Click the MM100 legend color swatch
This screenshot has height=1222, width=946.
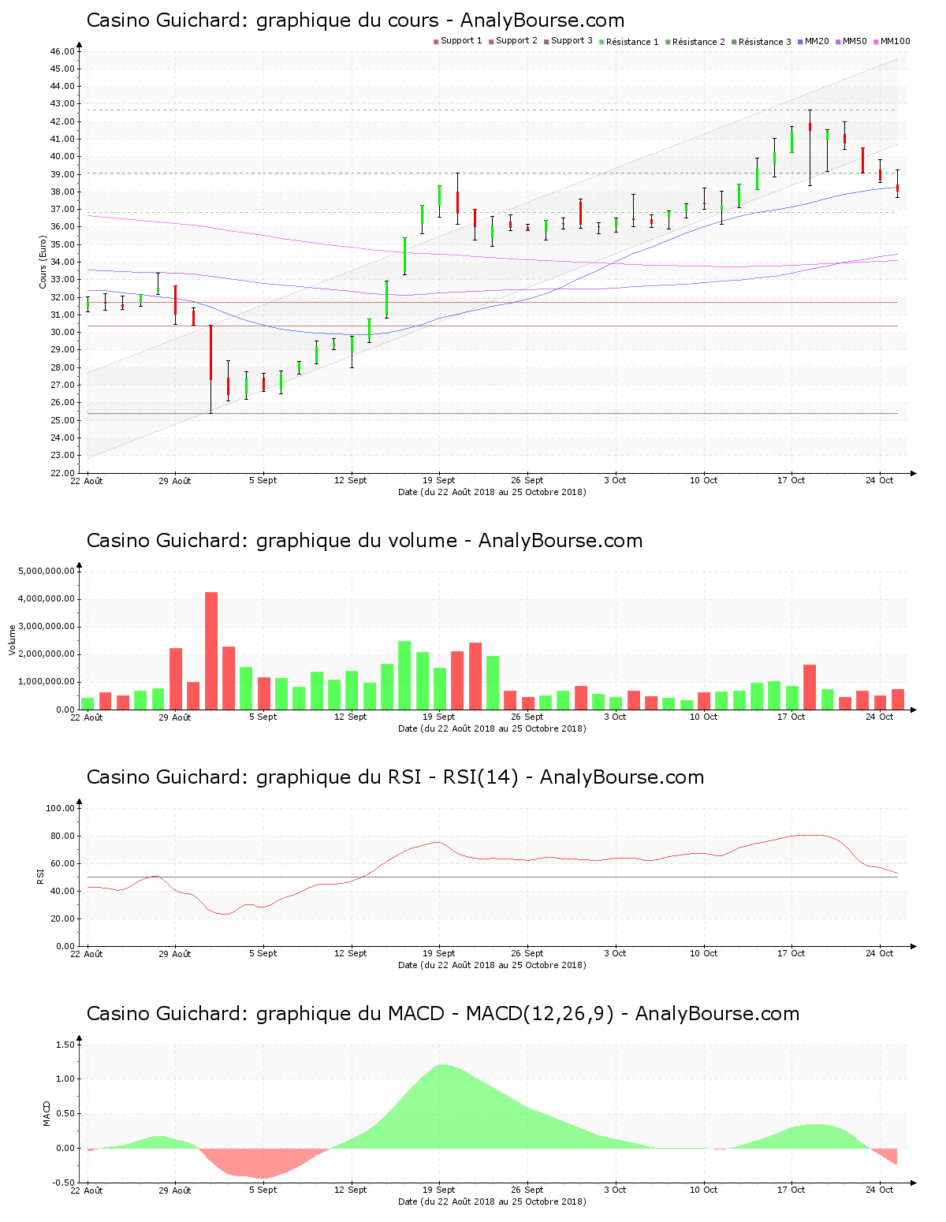click(x=876, y=41)
